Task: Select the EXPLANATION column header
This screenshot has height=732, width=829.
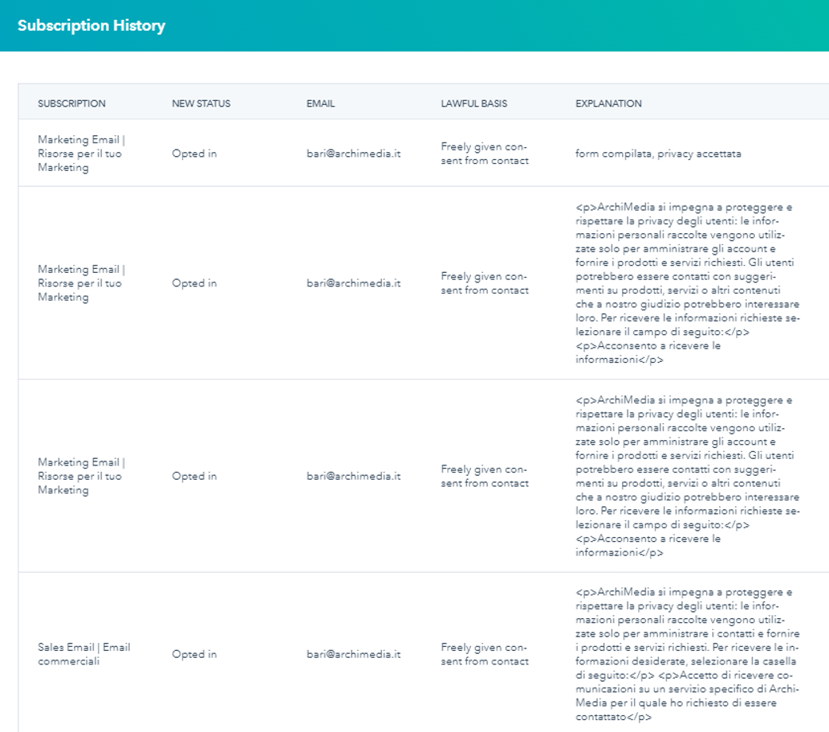Action: click(x=609, y=103)
